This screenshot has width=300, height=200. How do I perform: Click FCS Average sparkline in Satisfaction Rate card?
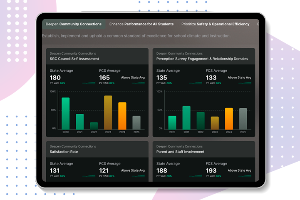(x=138, y=176)
